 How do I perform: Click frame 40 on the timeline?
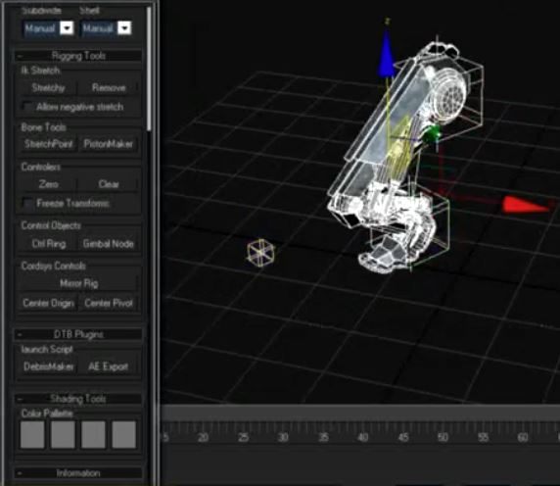363,437
